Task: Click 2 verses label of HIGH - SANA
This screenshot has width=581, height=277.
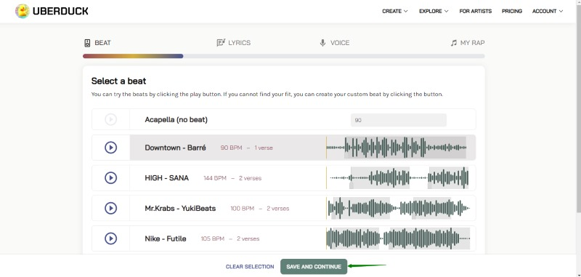Action: pyautogui.click(x=250, y=178)
